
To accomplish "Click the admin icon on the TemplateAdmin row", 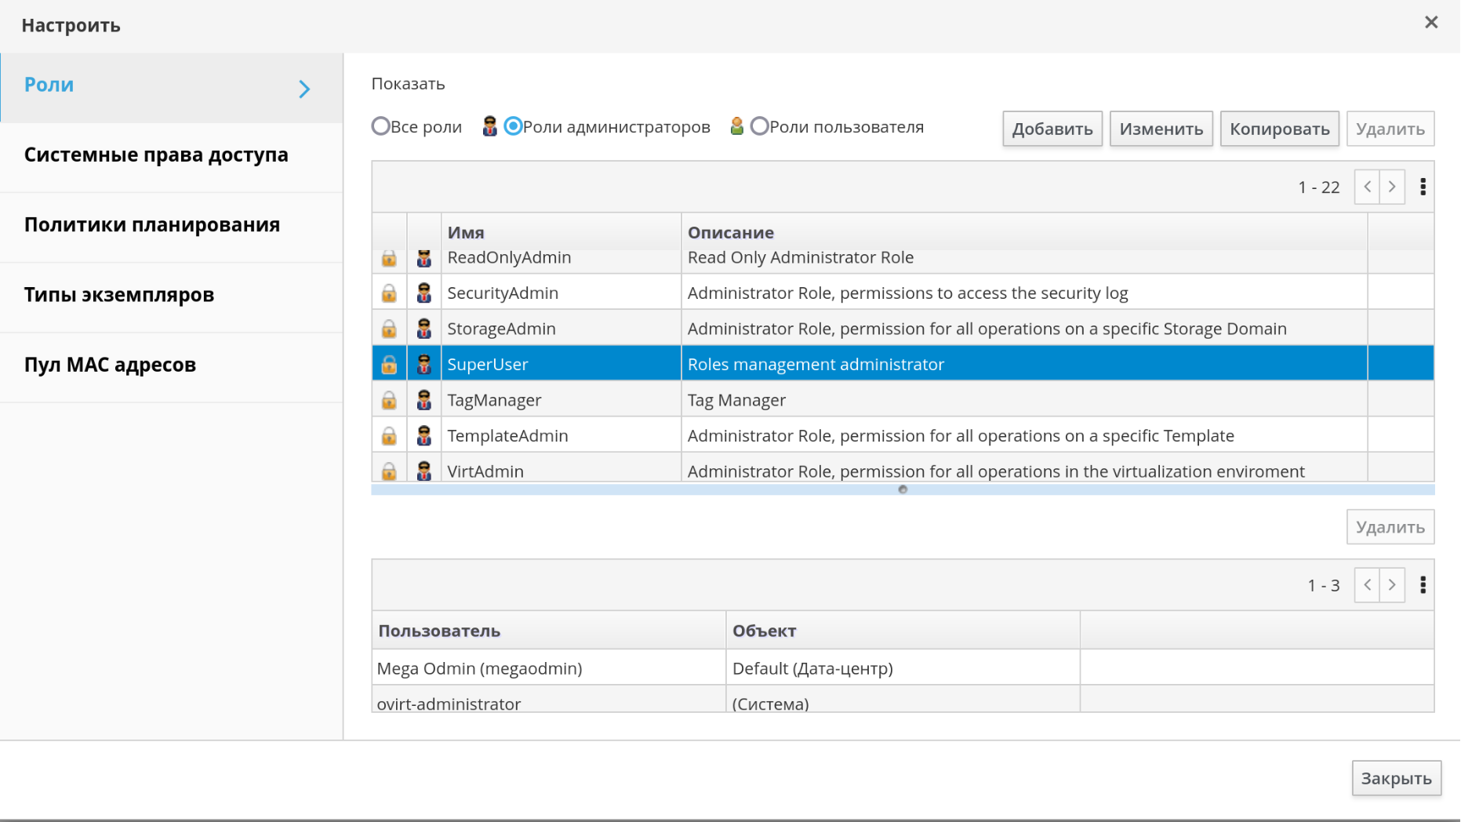I will pyautogui.click(x=424, y=436).
